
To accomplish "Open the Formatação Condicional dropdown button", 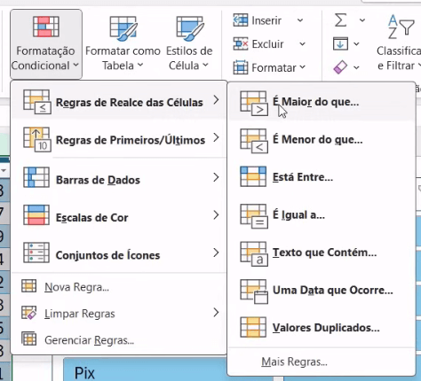I will click(46, 44).
